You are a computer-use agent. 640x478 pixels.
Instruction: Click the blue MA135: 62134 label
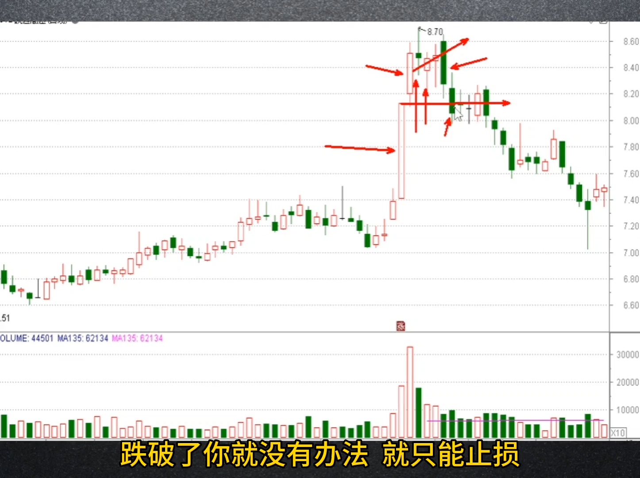coord(83,338)
